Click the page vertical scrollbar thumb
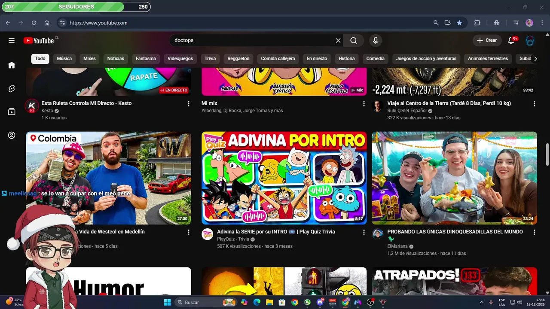 coord(547,154)
